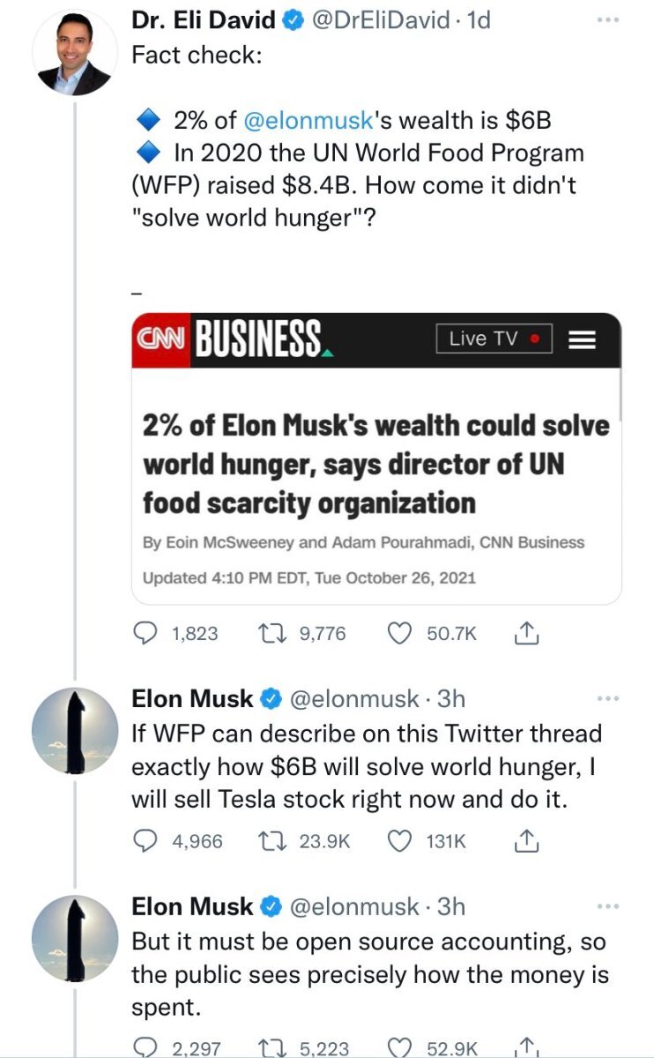Open more options for Dr. Eli David's tweet

(608, 19)
